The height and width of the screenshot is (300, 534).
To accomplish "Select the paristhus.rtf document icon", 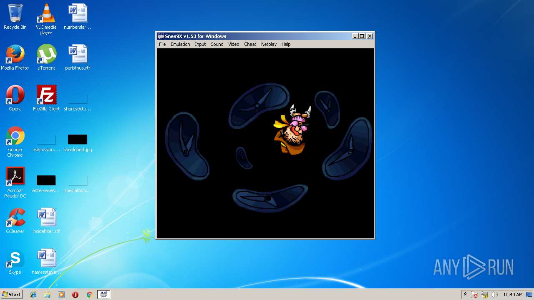I will [x=78, y=57].
